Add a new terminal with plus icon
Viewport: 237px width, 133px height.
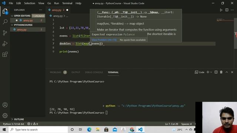click(208, 72)
